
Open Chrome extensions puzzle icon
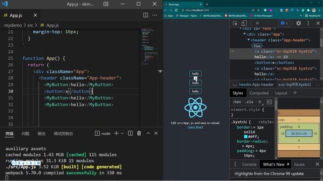coord(308,10)
